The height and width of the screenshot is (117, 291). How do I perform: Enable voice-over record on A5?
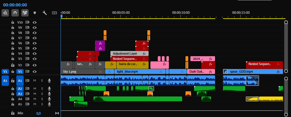pos(49,104)
